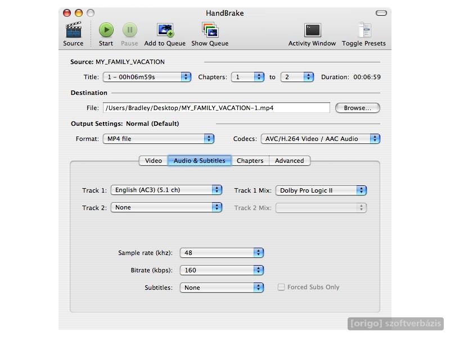Toggle the Forced Subs Only checkbox
The height and width of the screenshot is (337, 450).
pos(281,287)
